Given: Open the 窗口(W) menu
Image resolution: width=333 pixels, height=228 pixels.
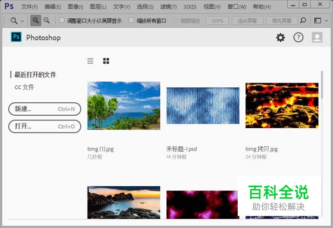Looking at the screenshot, I should click(x=237, y=7).
